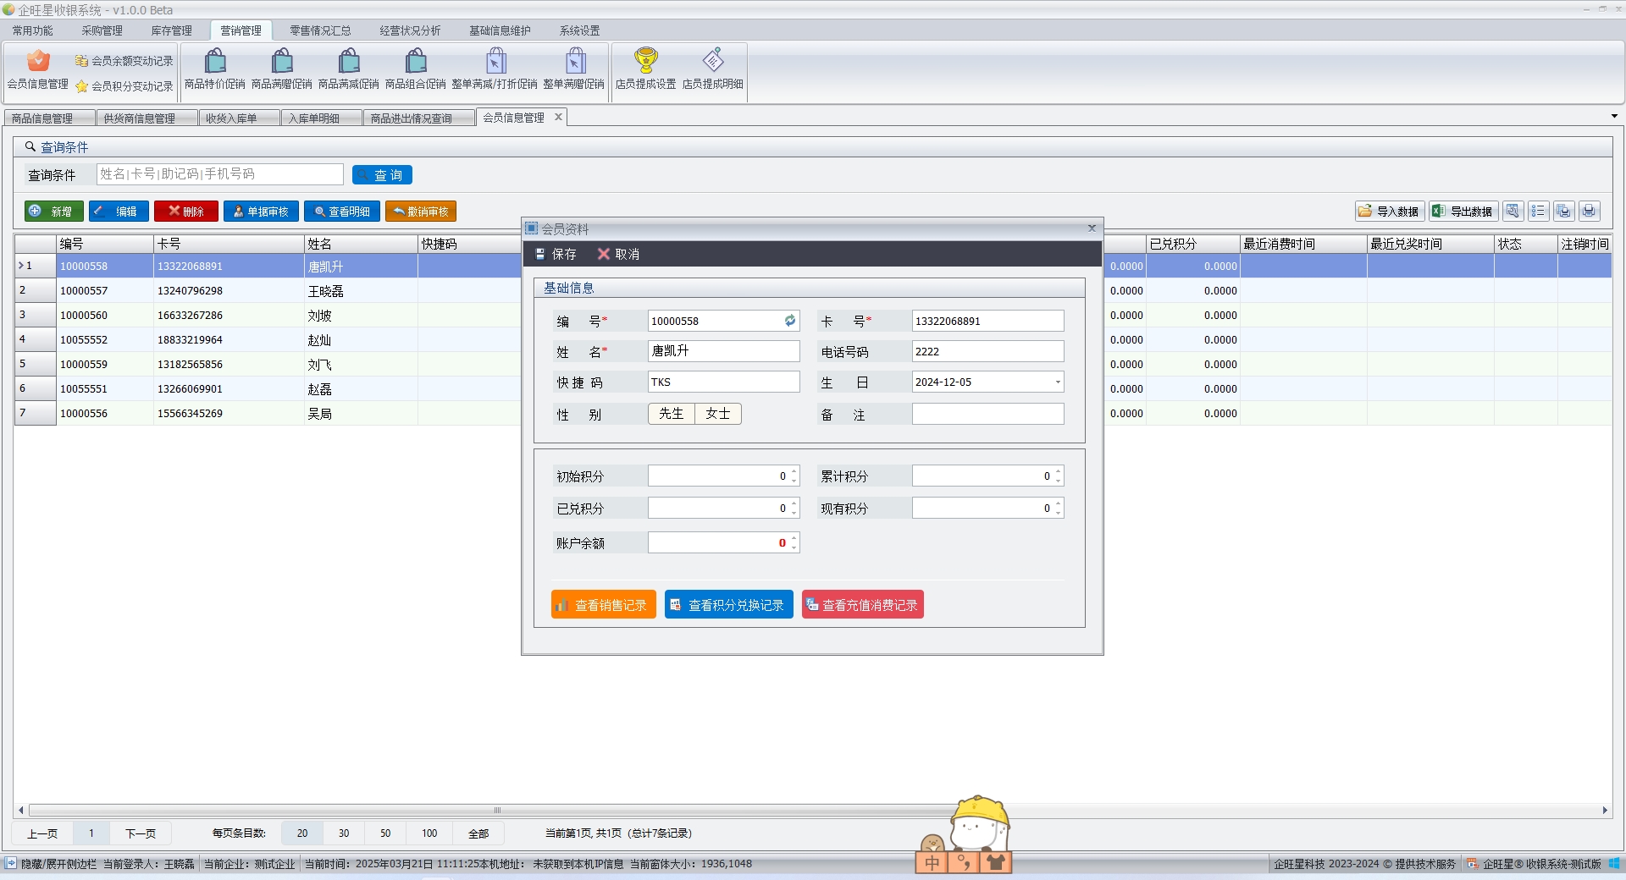Select 先生 gender option
The height and width of the screenshot is (880, 1626).
click(671, 414)
